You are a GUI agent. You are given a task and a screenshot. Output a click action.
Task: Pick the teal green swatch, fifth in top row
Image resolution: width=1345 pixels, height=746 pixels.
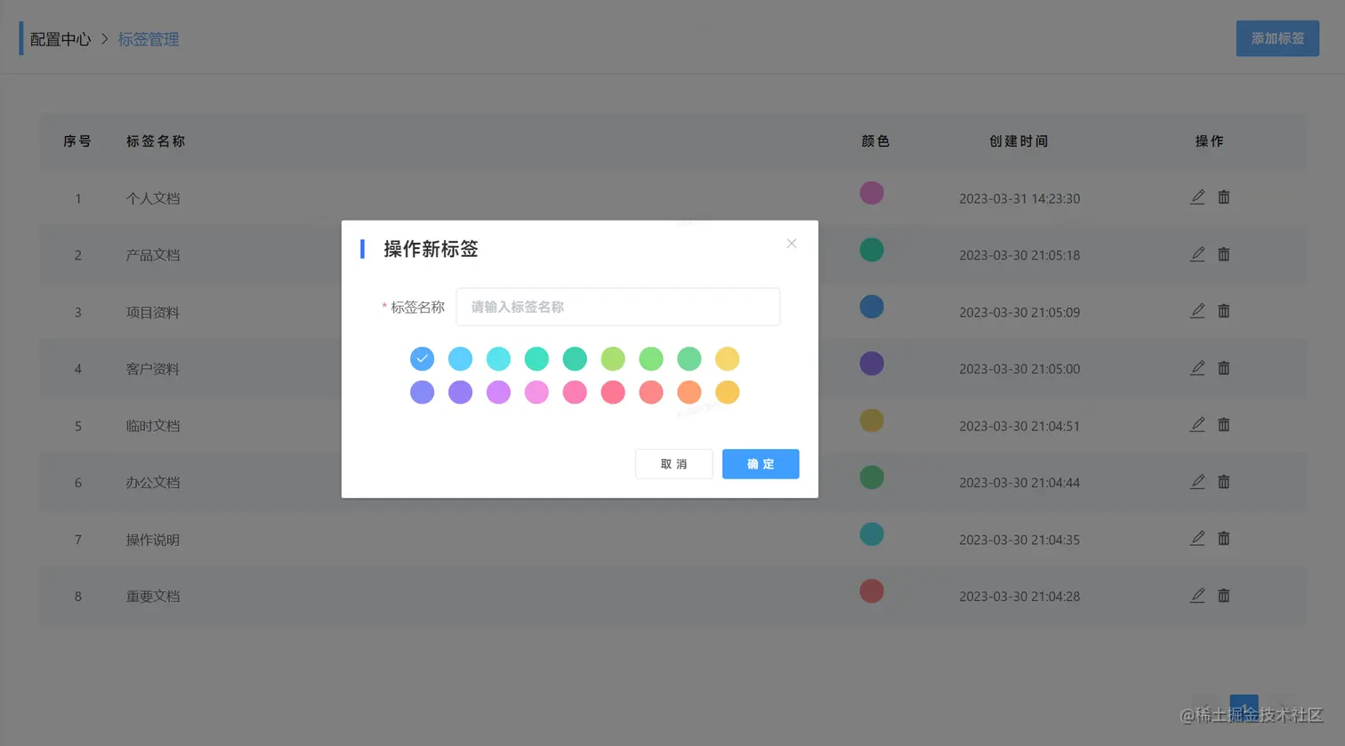tap(575, 358)
